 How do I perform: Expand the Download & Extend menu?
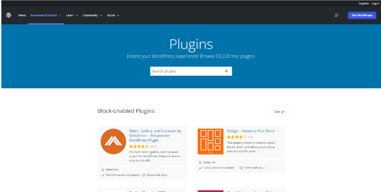coord(46,15)
